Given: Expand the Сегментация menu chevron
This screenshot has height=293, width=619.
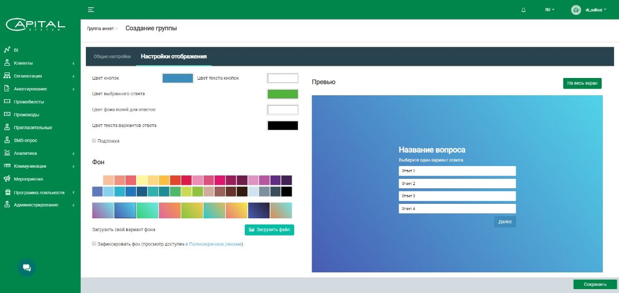Looking at the screenshot, I should (74, 76).
